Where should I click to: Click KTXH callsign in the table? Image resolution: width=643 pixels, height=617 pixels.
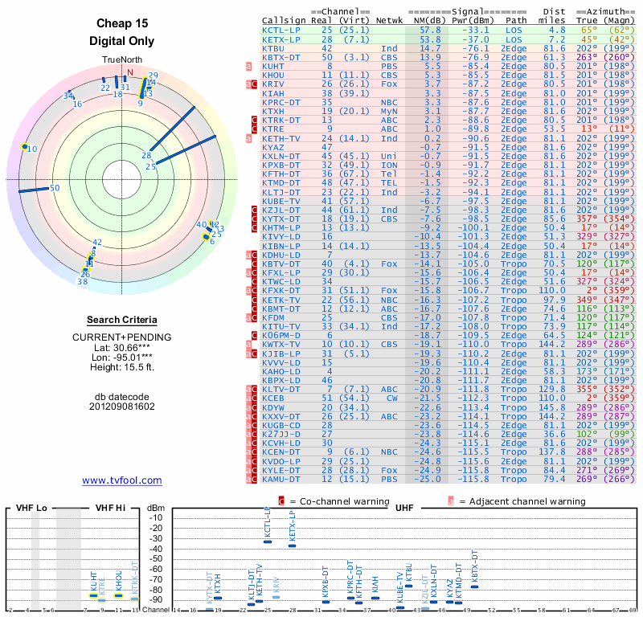click(x=272, y=111)
